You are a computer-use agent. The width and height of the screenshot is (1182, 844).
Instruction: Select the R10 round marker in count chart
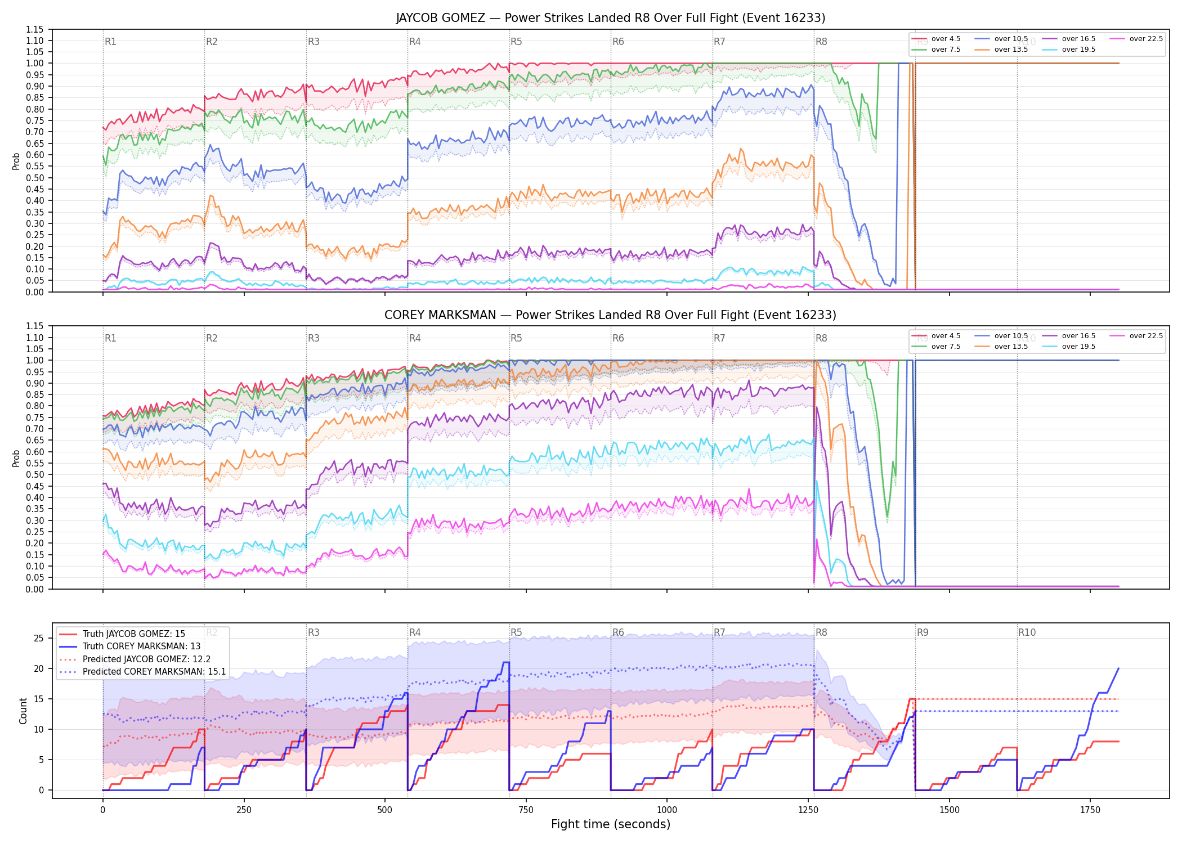click(x=1027, y=632)
